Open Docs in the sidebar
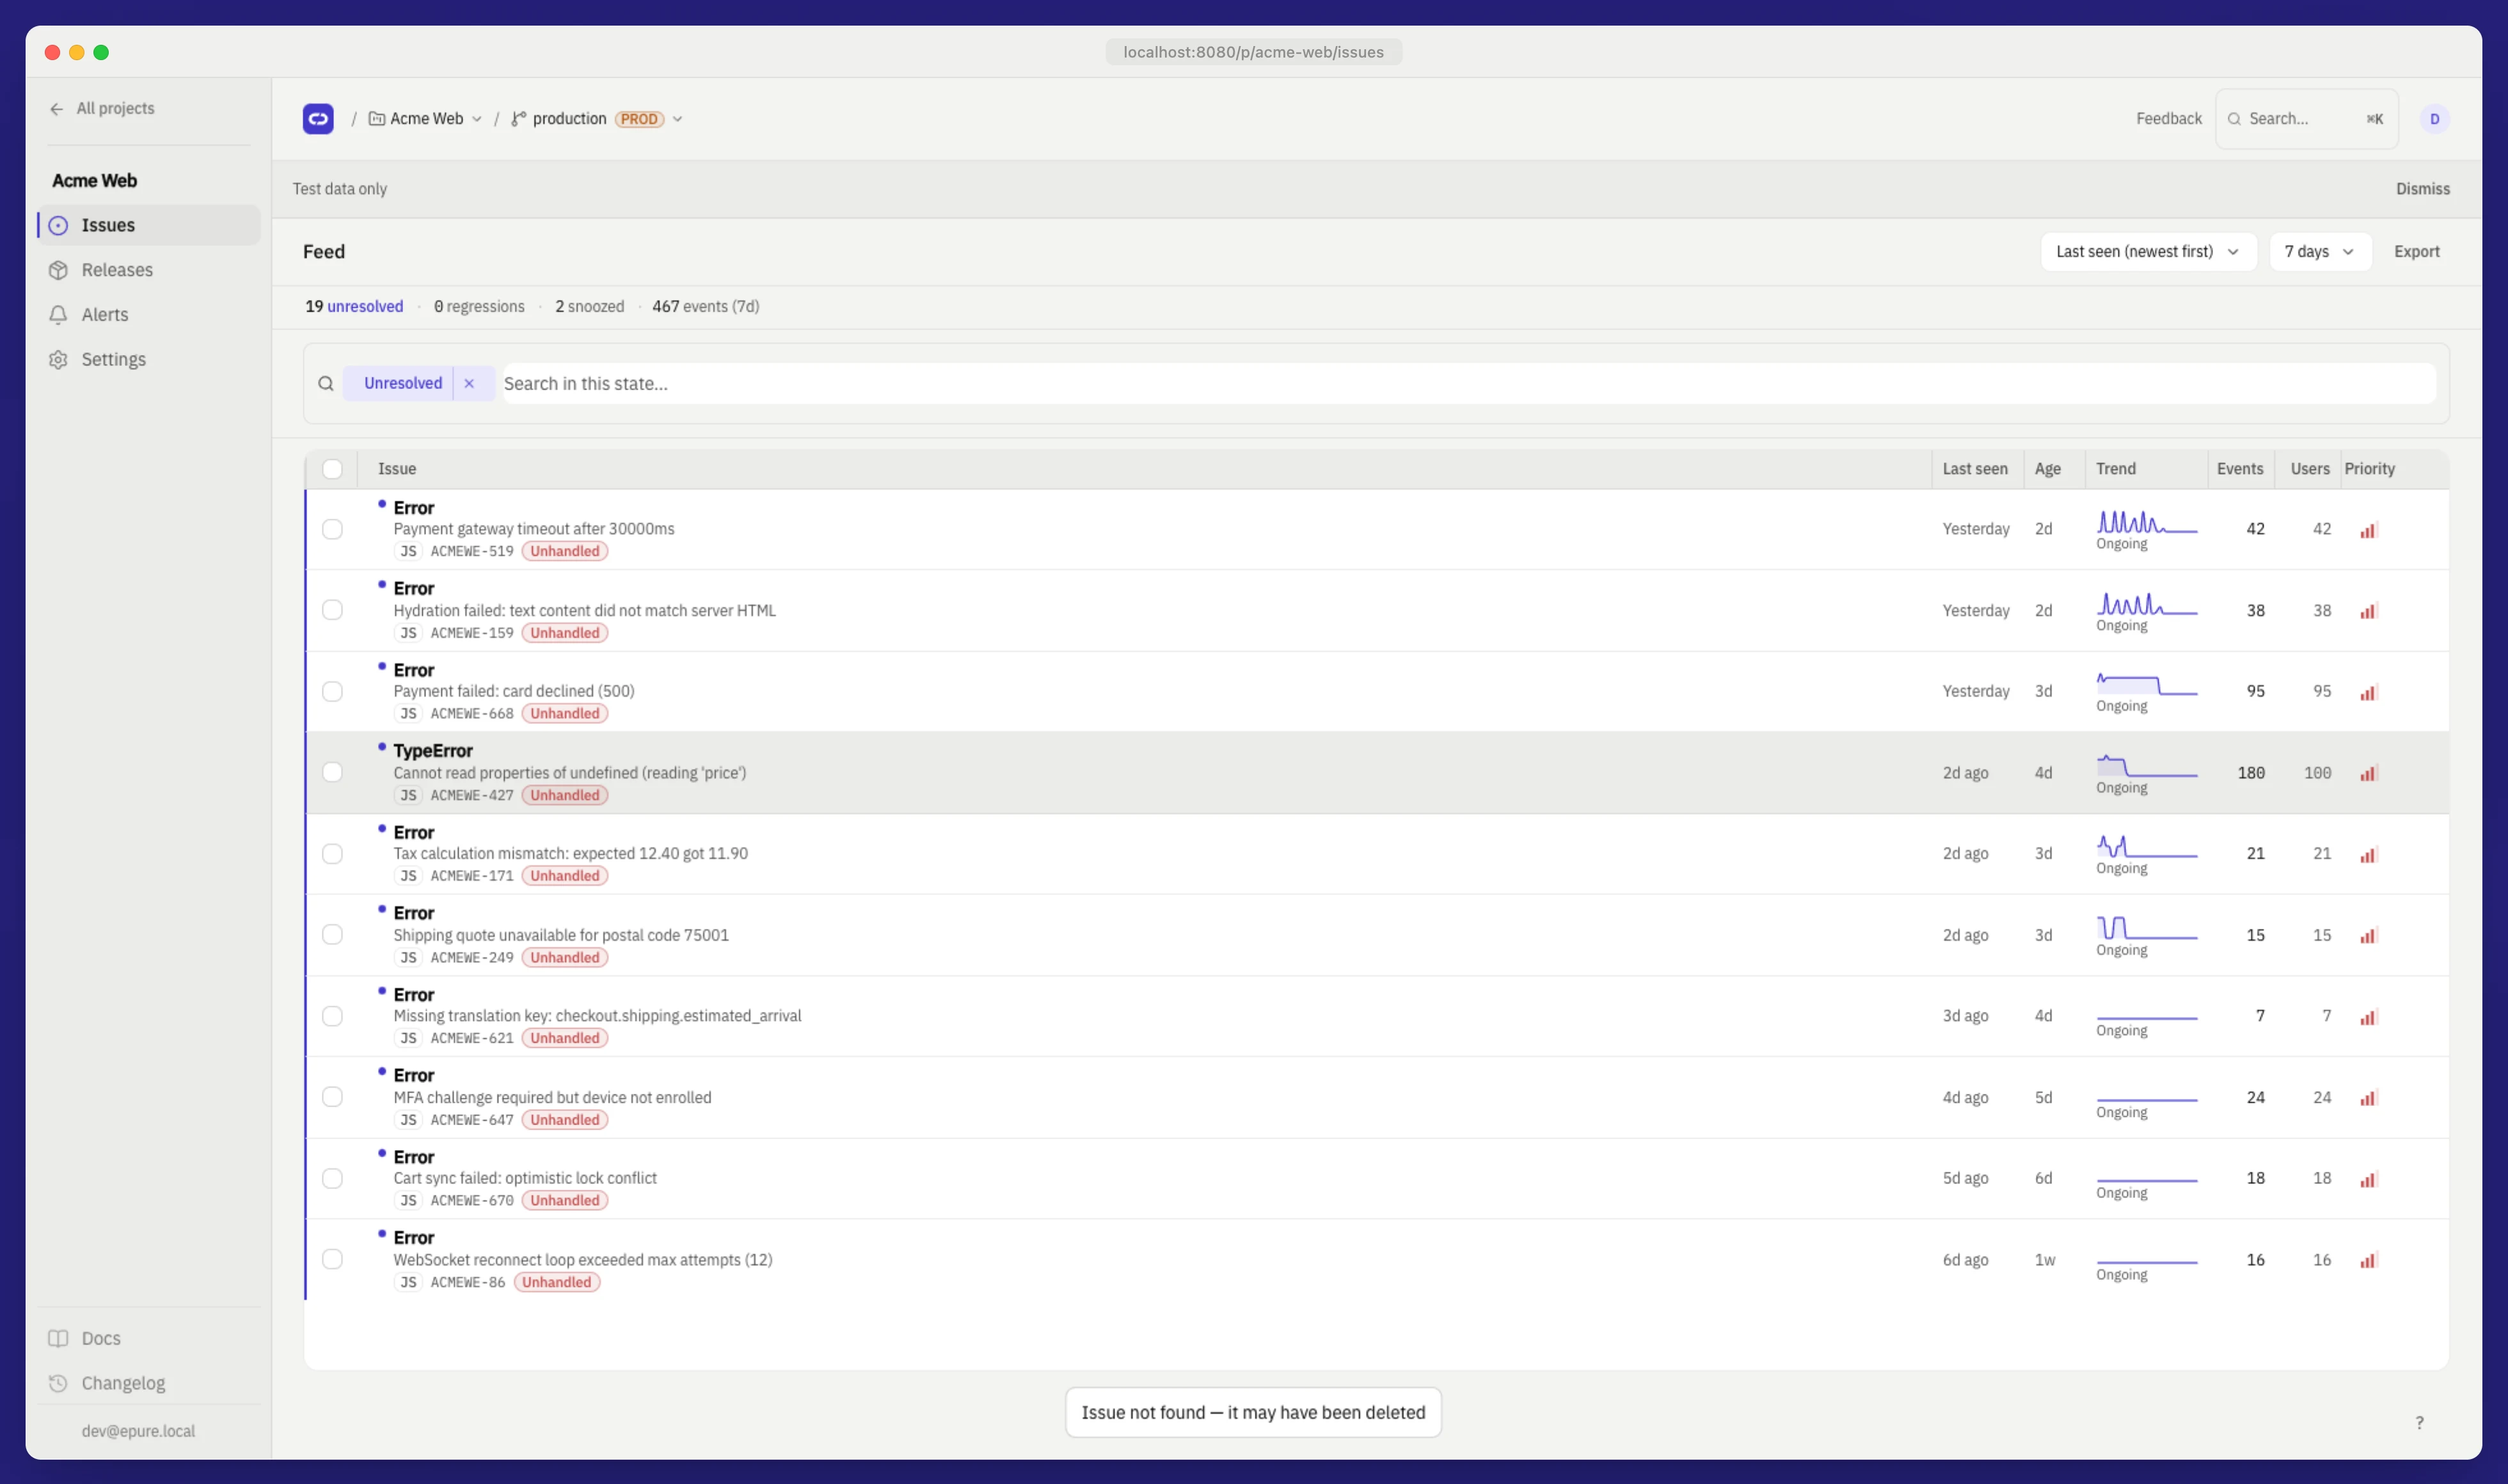 (149, 1338)
